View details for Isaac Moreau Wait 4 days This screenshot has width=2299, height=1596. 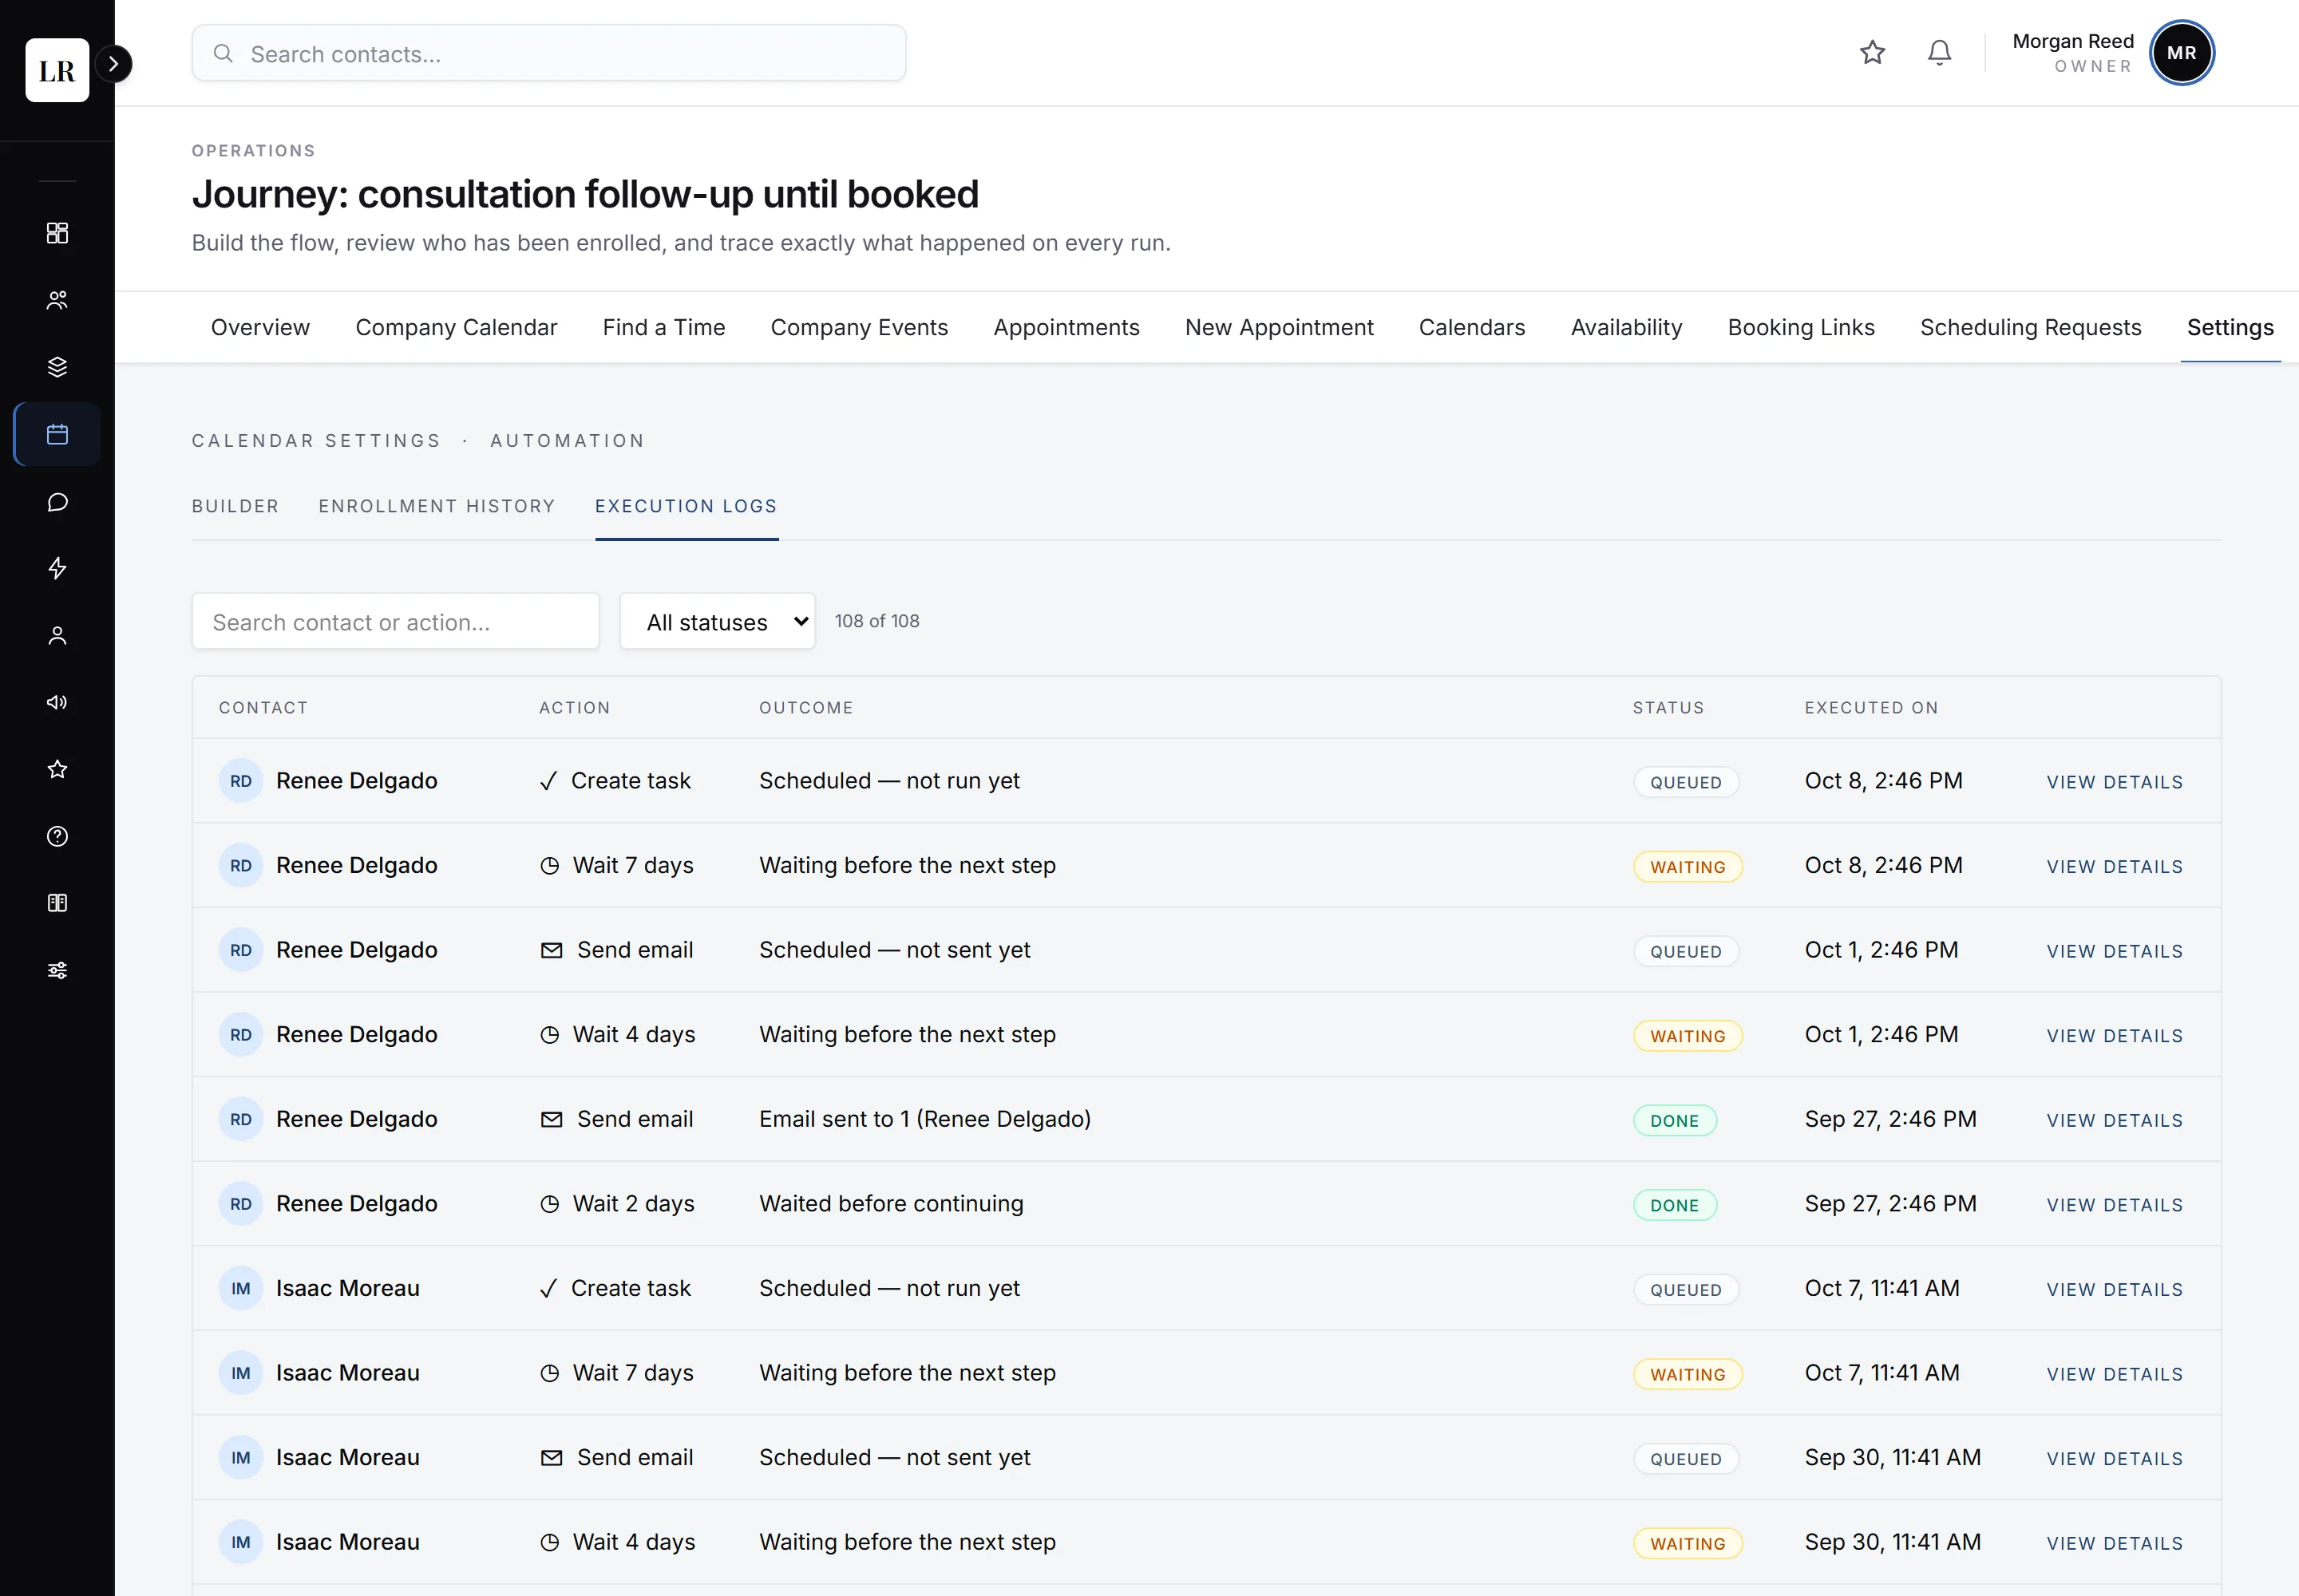click(x=2114, y=1543)
